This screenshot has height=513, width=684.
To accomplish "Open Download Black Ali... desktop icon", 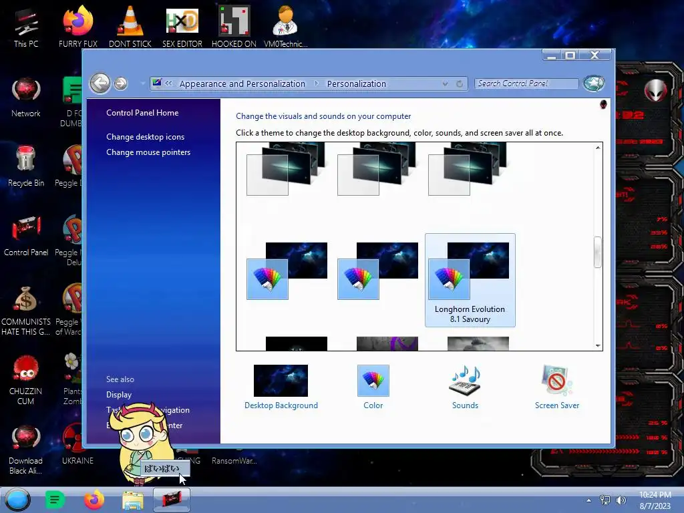I will [x=26, y=450].
